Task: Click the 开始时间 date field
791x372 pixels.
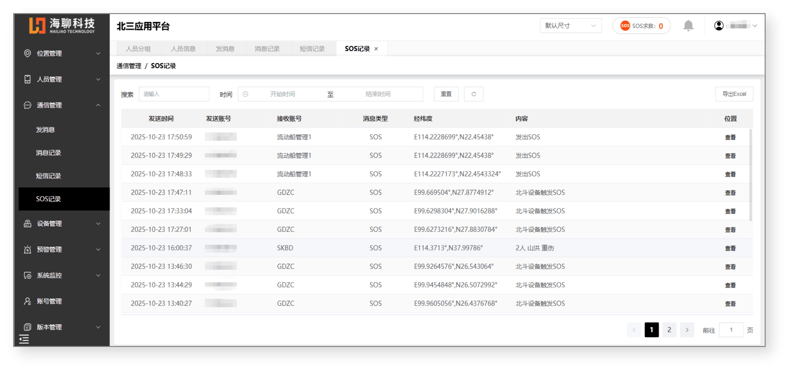Action: 283,94
